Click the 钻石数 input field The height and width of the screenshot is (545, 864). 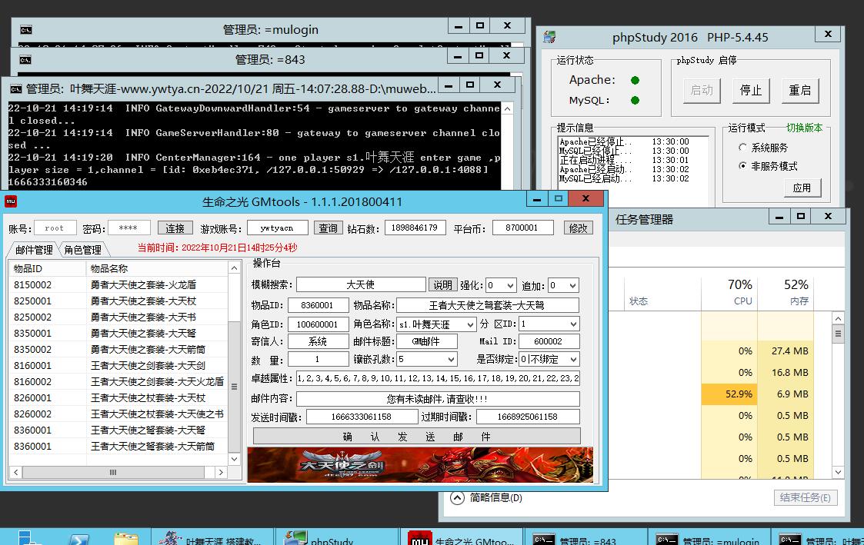[x=415, y=228]
